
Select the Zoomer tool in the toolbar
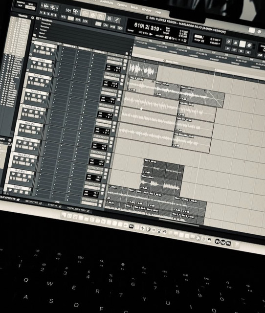click(x=75, y=11)
